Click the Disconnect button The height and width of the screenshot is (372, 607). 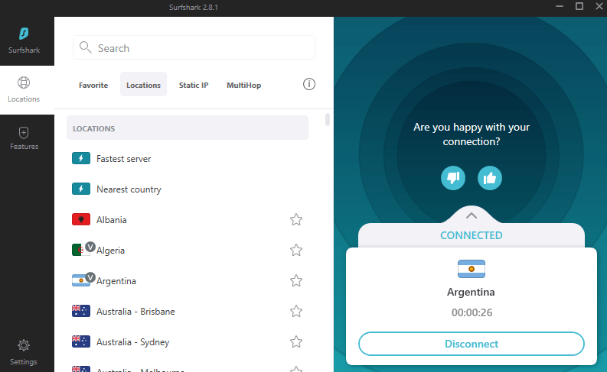pos(471,344)
